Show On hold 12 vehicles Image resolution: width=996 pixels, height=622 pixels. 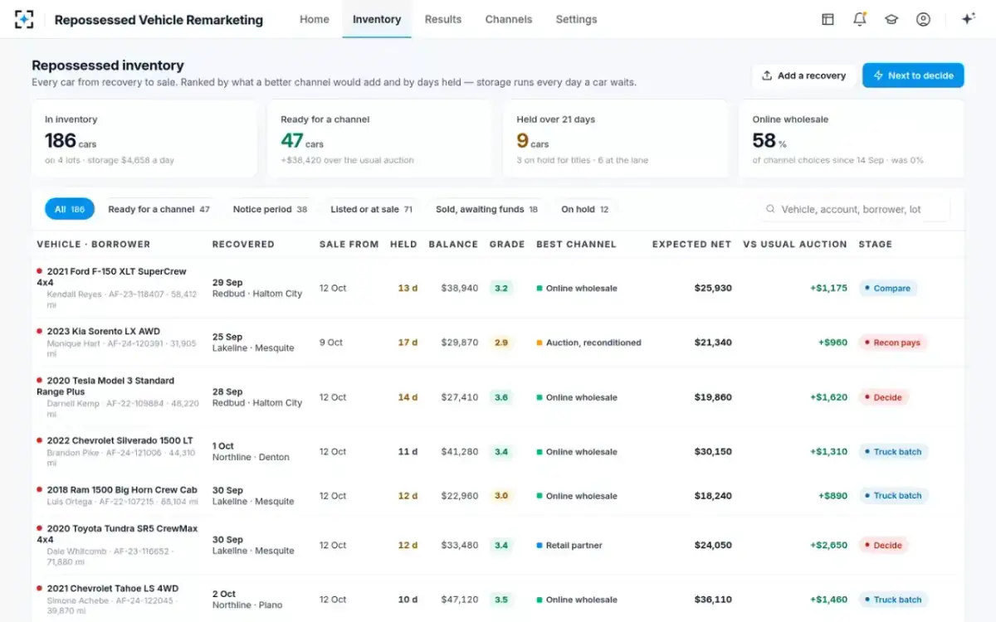585,209
